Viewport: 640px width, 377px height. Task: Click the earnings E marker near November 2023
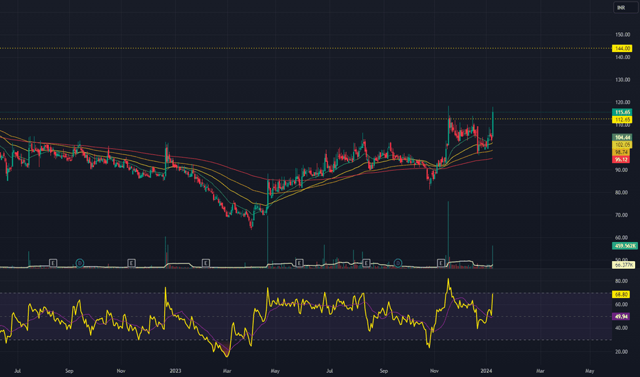tap(441, 263)
